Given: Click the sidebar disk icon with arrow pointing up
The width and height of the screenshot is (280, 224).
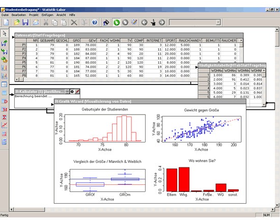Looking at the screenshot, I should click(x=4, y=43).
